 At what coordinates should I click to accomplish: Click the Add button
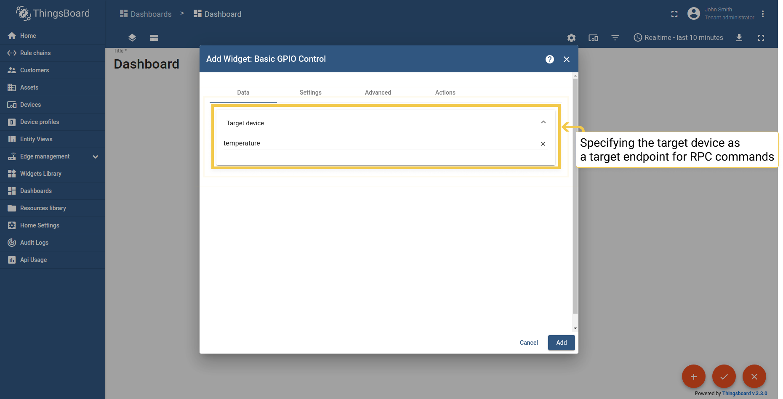point(561,343)
